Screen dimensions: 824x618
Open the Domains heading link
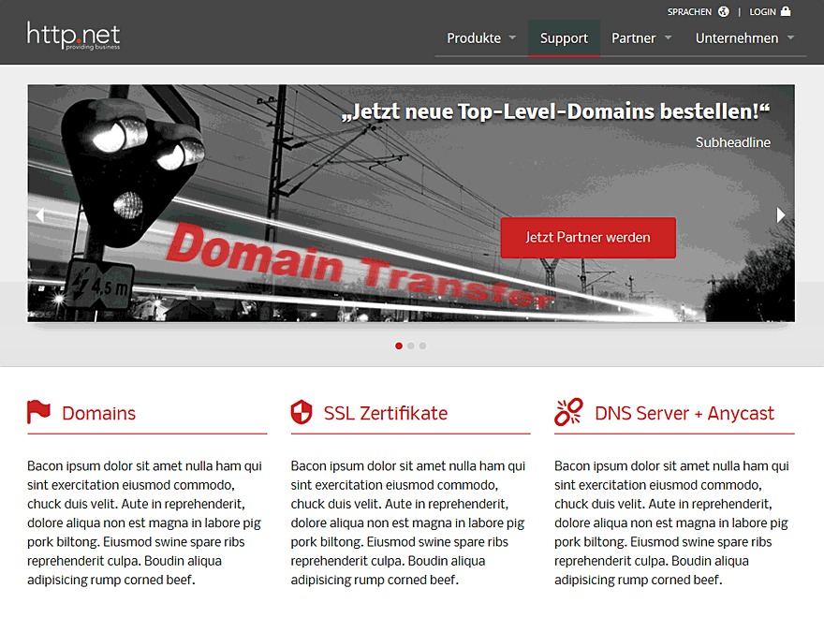point(99,413)
